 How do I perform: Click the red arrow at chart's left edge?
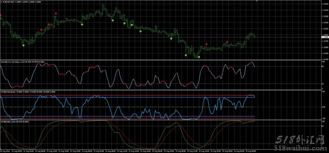pyautogui.click(x=0, y=15)
